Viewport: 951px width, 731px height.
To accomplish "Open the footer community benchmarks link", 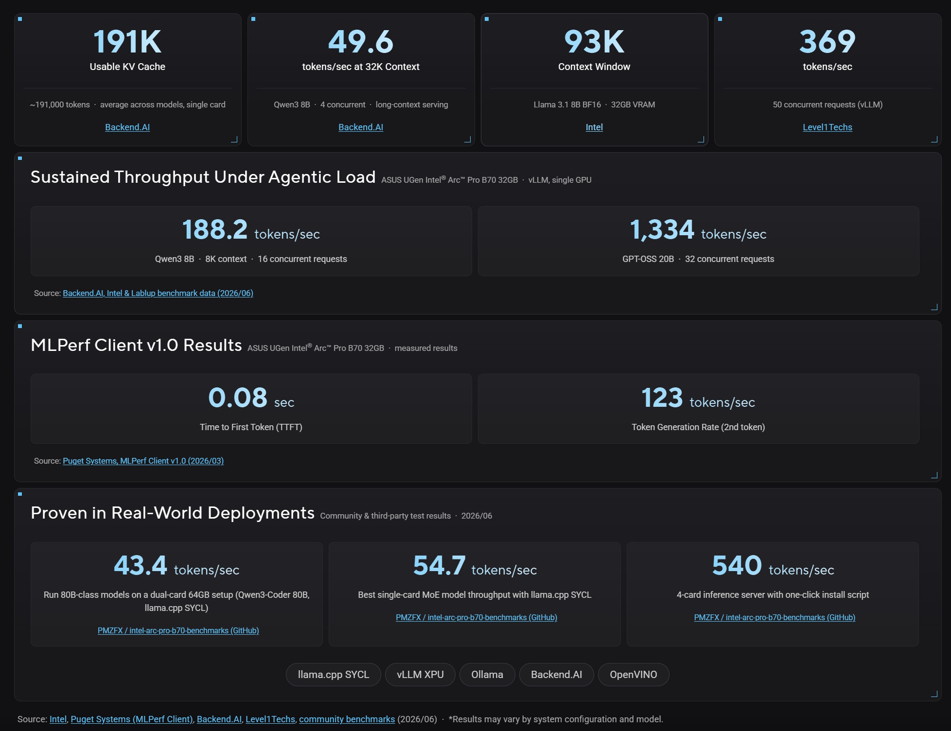I will pos(347,719).
